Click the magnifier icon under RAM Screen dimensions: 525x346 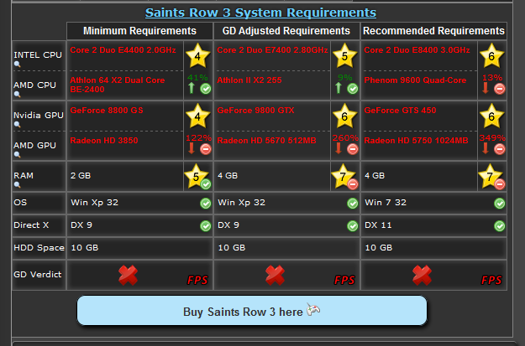point(17,184)
